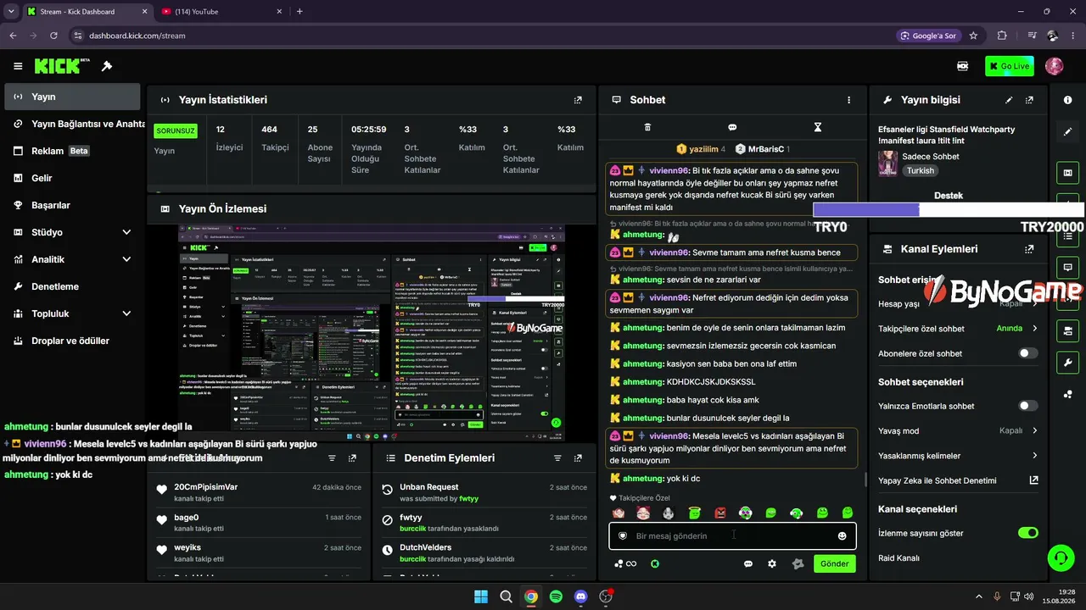The image size is (1086, 610).
Task: Turn off İzlenme sayısını göster switch
Action: [1027, 533]
